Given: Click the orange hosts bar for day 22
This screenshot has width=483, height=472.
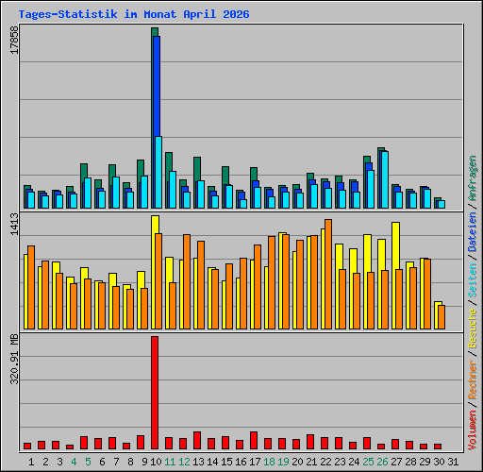Looking at the screenshot, I should click(328, 274).
